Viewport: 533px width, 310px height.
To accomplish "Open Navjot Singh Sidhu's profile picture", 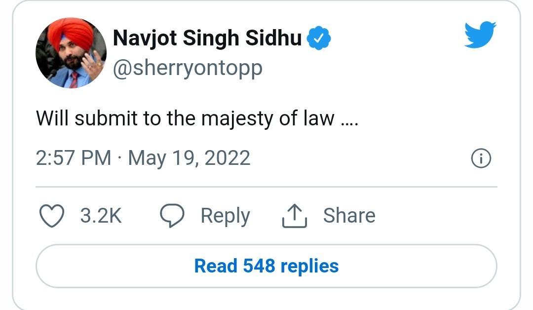I will click(x=71, y=53).
